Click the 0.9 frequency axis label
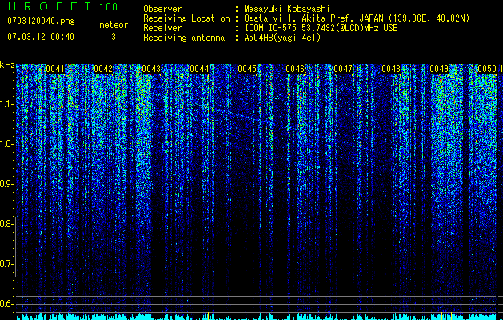Image resolution: width=503 pixels, height=320 pixels. [6, 184]
